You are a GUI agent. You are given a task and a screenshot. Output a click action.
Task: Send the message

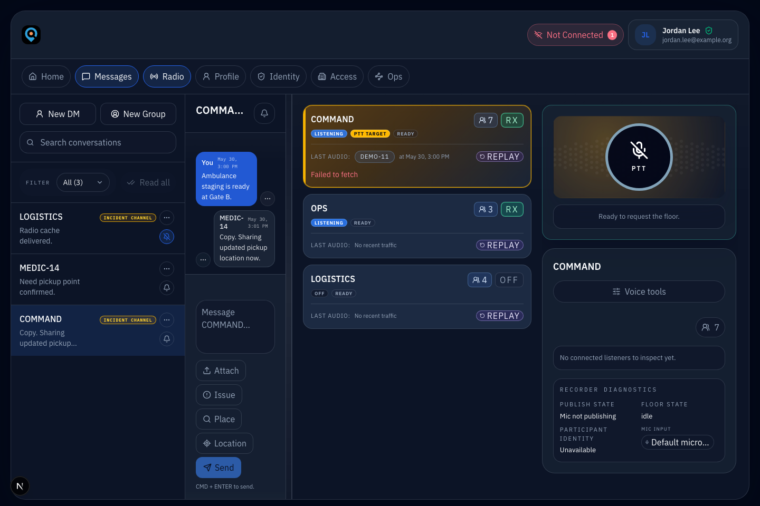218,468
